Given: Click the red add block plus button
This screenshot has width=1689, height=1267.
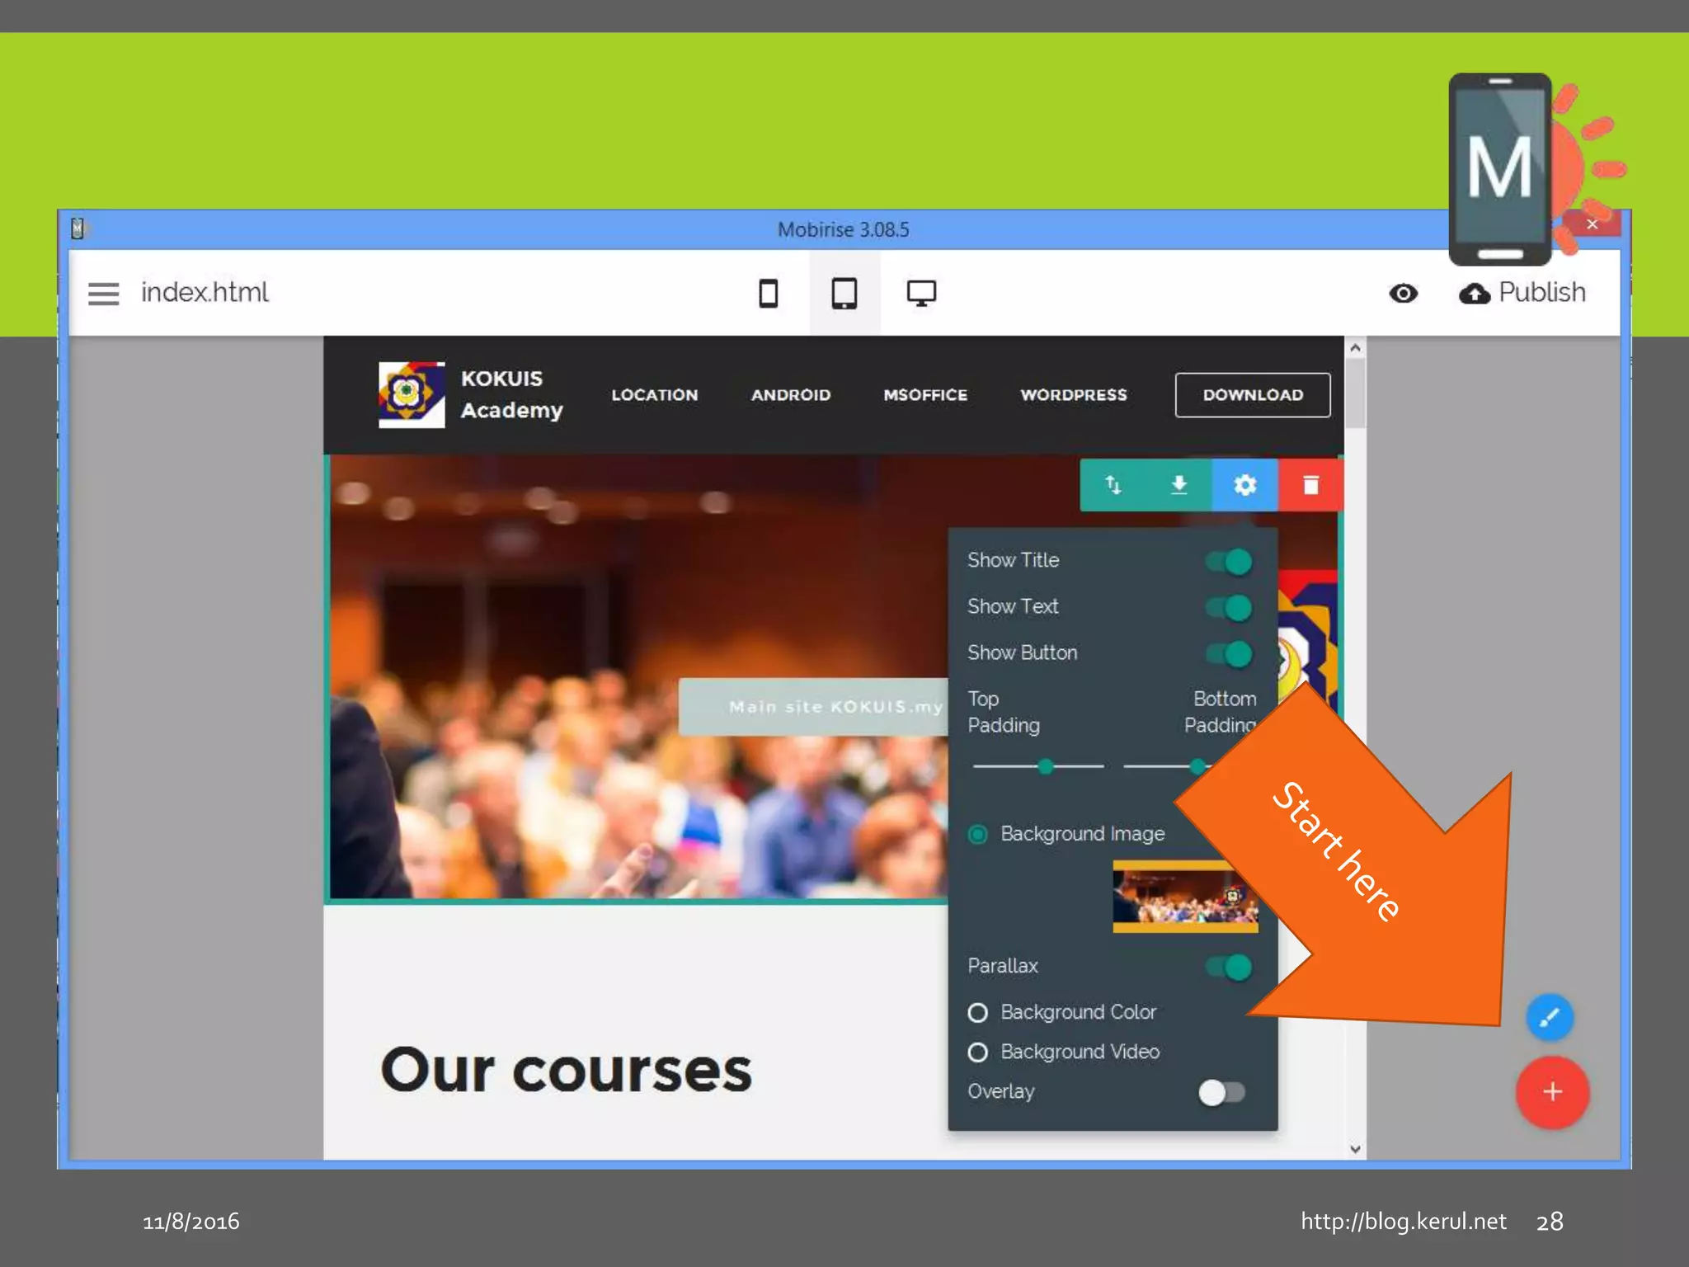Looking at the screenshot, I should pos(1552,1092).
